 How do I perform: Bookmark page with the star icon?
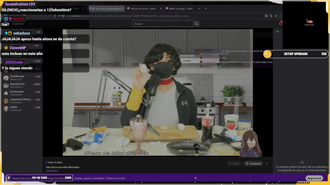coord(276,16)
